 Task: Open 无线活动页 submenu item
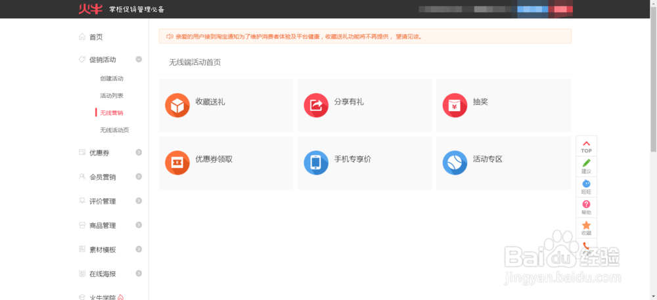point(114,130)
